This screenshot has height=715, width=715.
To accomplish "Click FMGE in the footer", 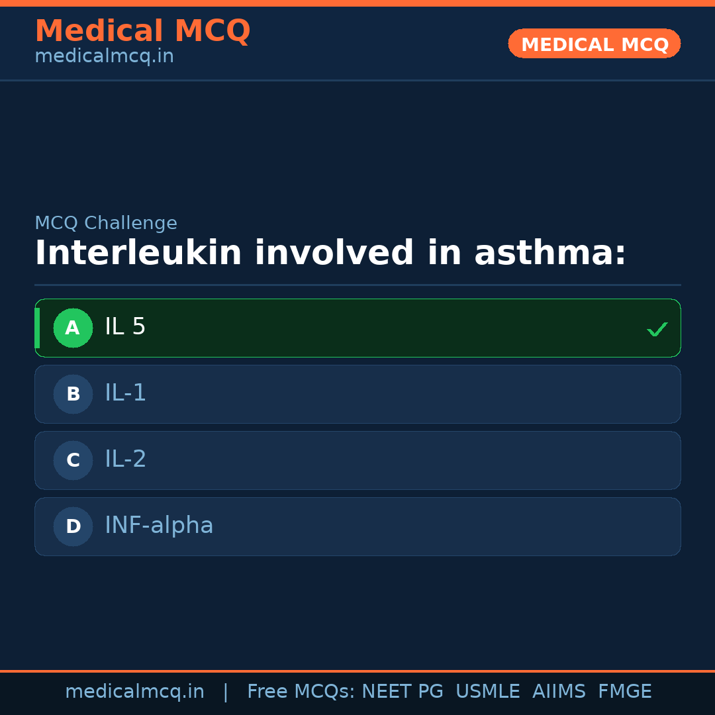I will pos(624,692).
